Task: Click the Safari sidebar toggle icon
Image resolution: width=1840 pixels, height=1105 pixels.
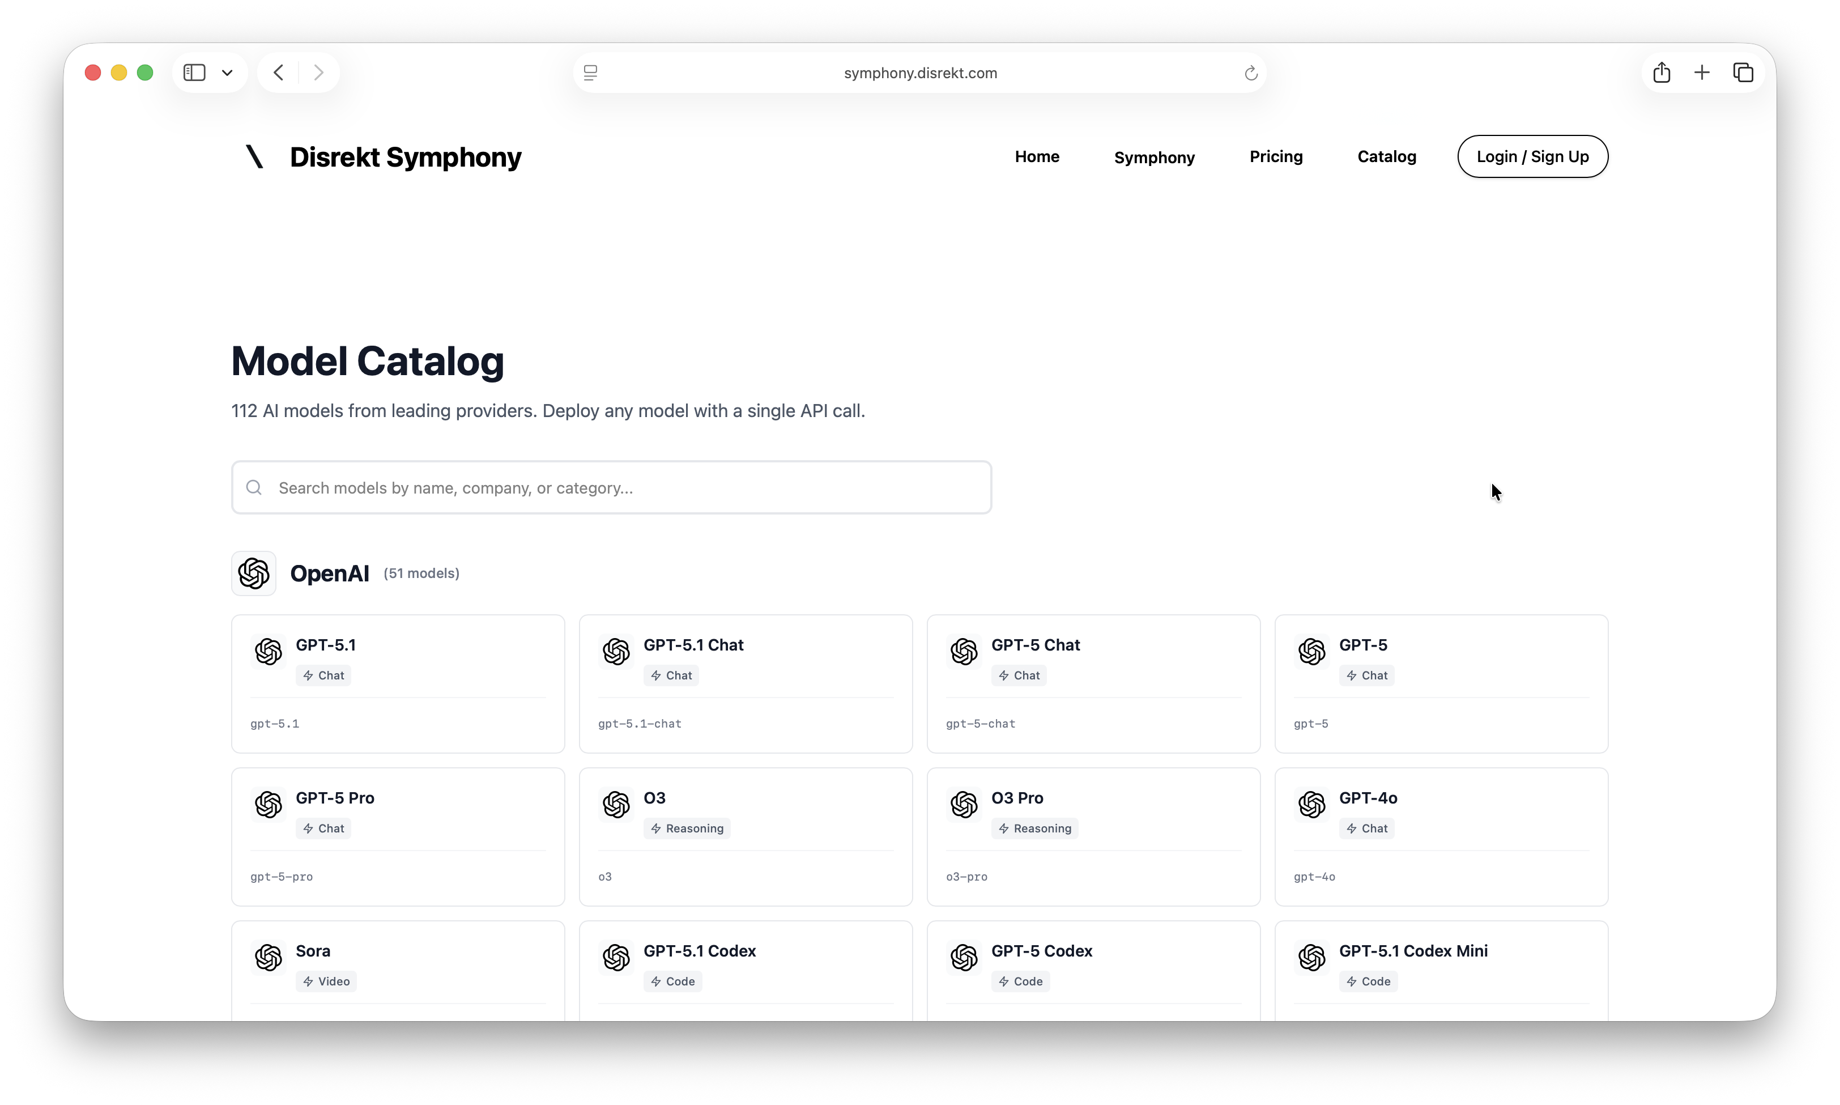Action: pyautogui.click(x=194, y=72)
